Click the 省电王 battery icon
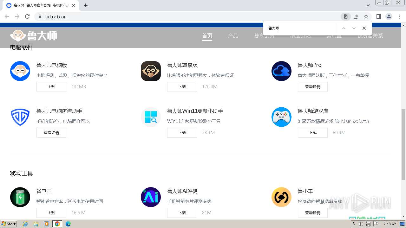The width and height of the screenshot is (406, 228). pyautogui.click(x=20, y=197)
